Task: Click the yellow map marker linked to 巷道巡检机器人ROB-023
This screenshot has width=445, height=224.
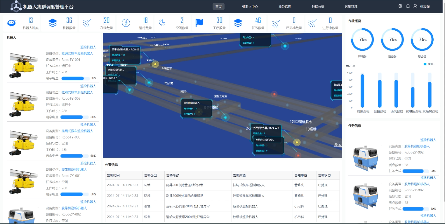Action: (297, 142)
